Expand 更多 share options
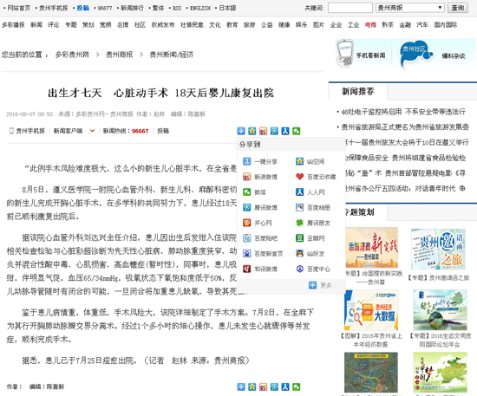Viewport: 477px width, 396px height. click(x=323, y=285)
